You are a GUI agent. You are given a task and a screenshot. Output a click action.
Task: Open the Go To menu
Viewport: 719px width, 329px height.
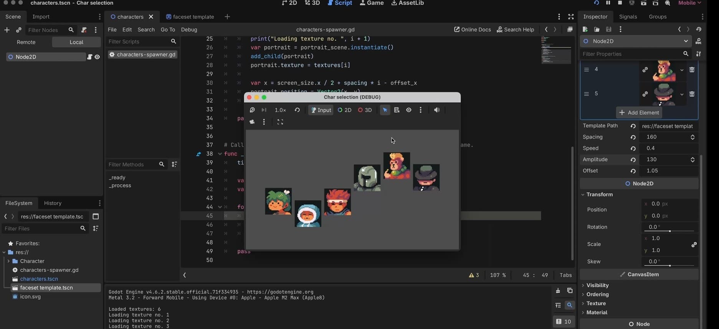click(168, 30)
